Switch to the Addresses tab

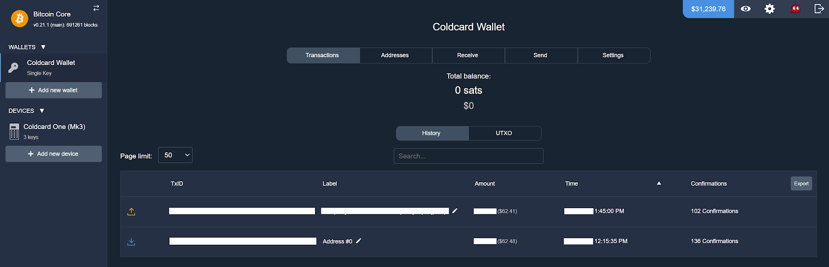tap(395, 55)
